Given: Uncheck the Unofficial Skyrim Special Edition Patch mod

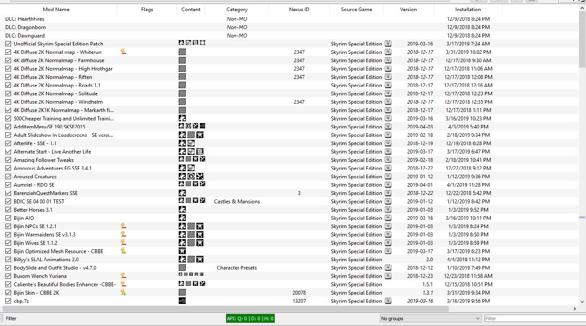Looking at the screenshot, I should point(8,44).
